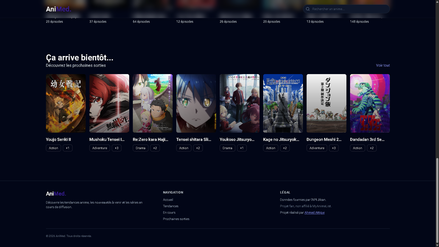Click the AniMed logo in header
439x247 pixels.
58,9
